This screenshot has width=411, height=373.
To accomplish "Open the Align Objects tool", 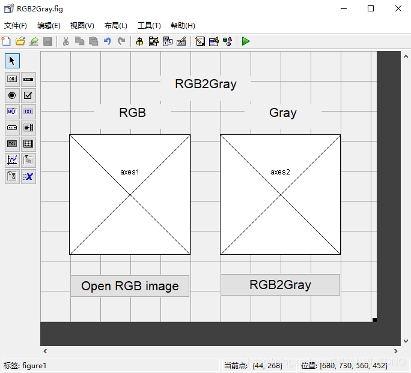I will [140, 41].
